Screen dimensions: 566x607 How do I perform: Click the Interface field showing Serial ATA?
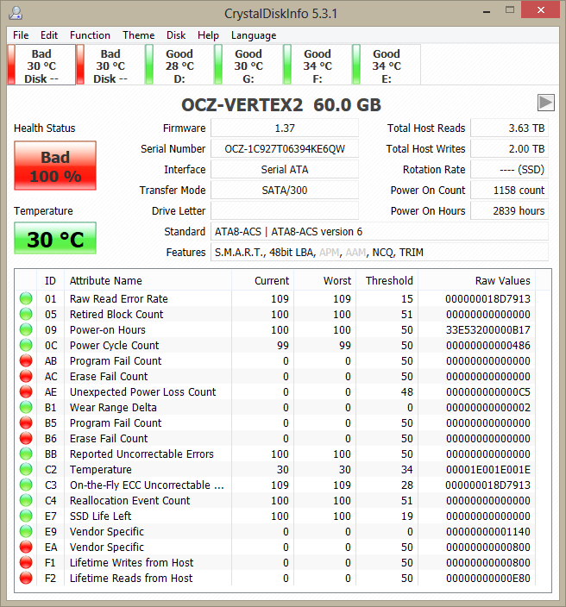click(285, 170)
